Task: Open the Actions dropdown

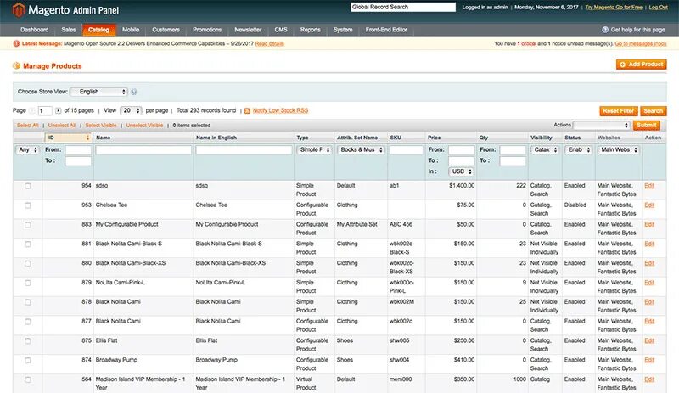Action: [x=602, y=126]
